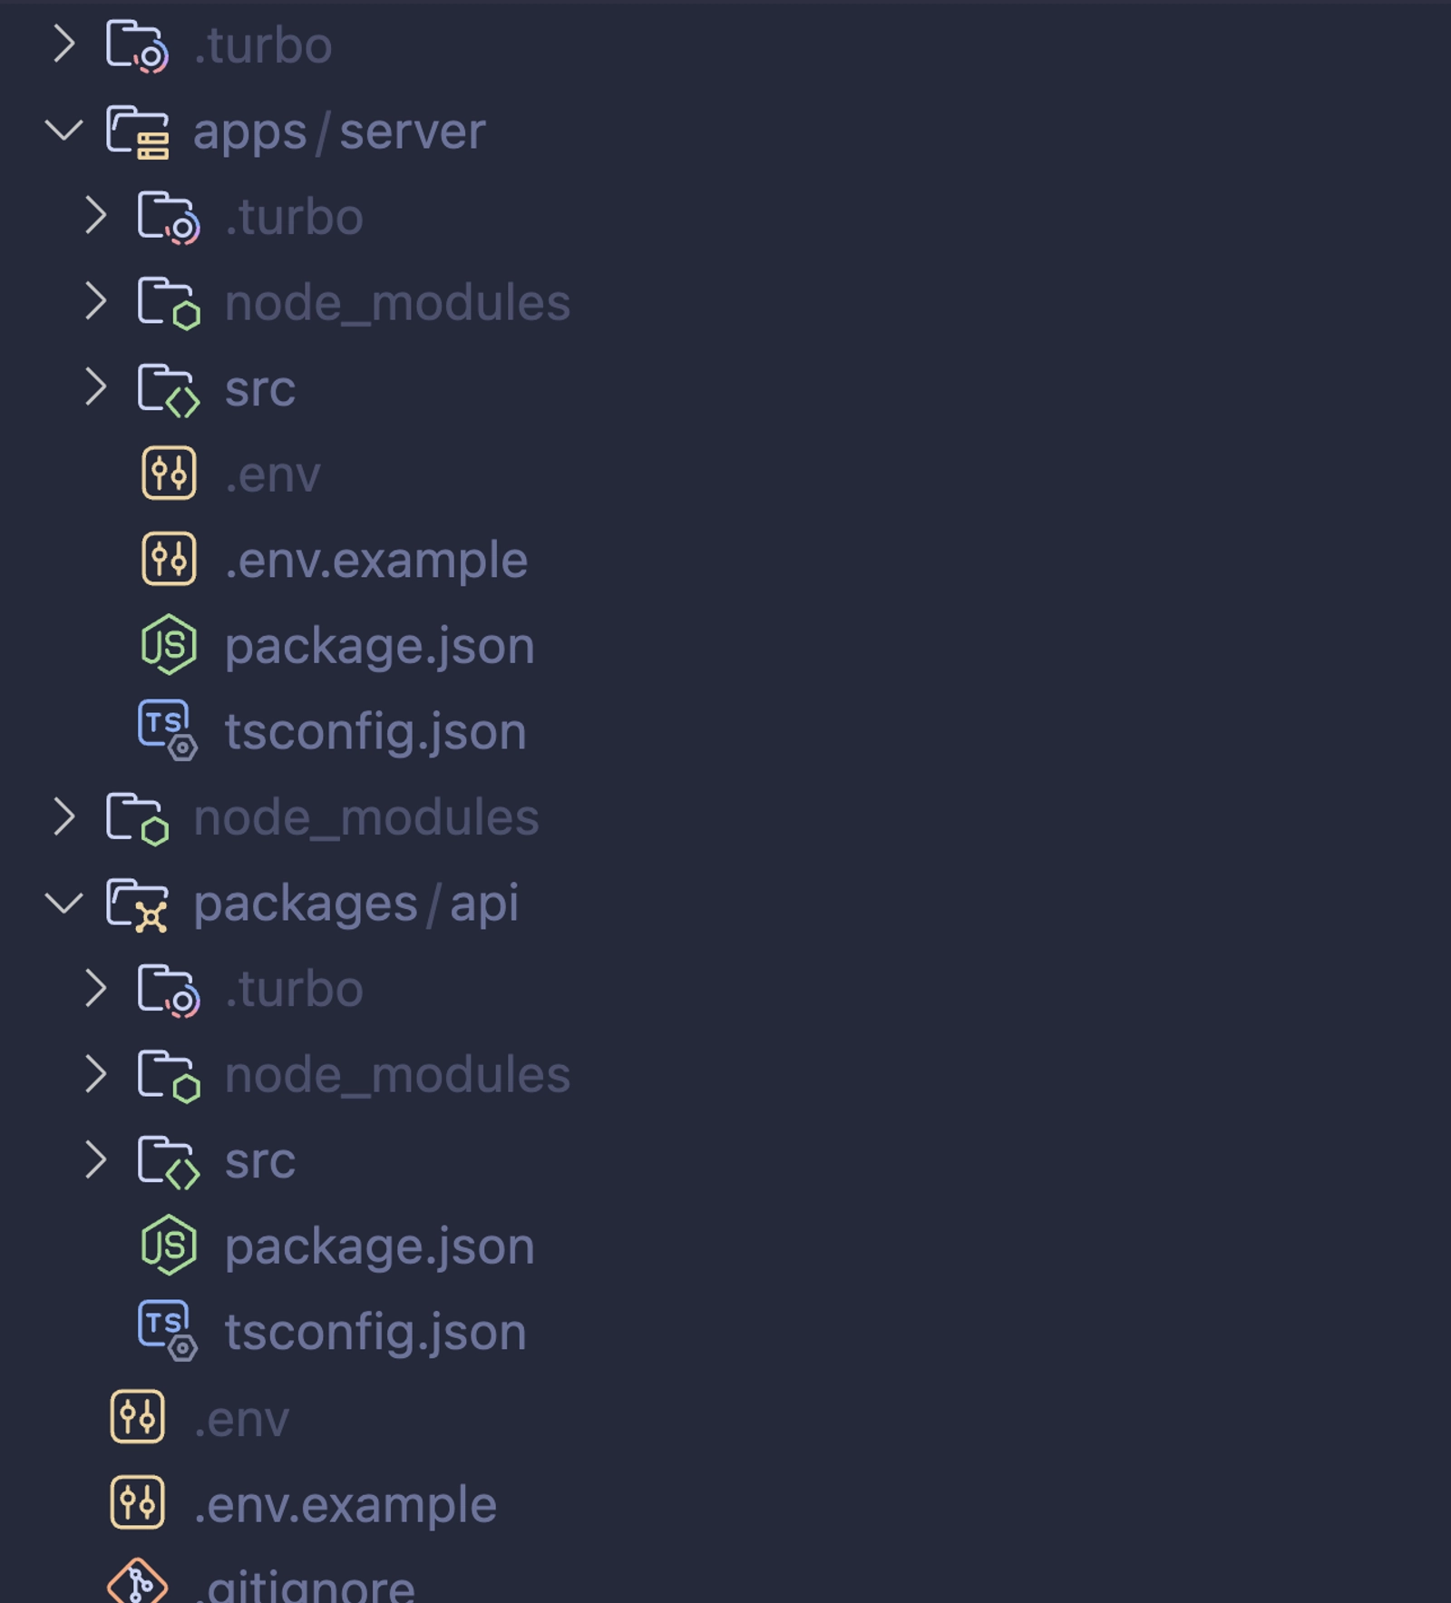Click the root node_modules folder icon
This screenshot has width=1451, height=1603.
pos(137,818)
